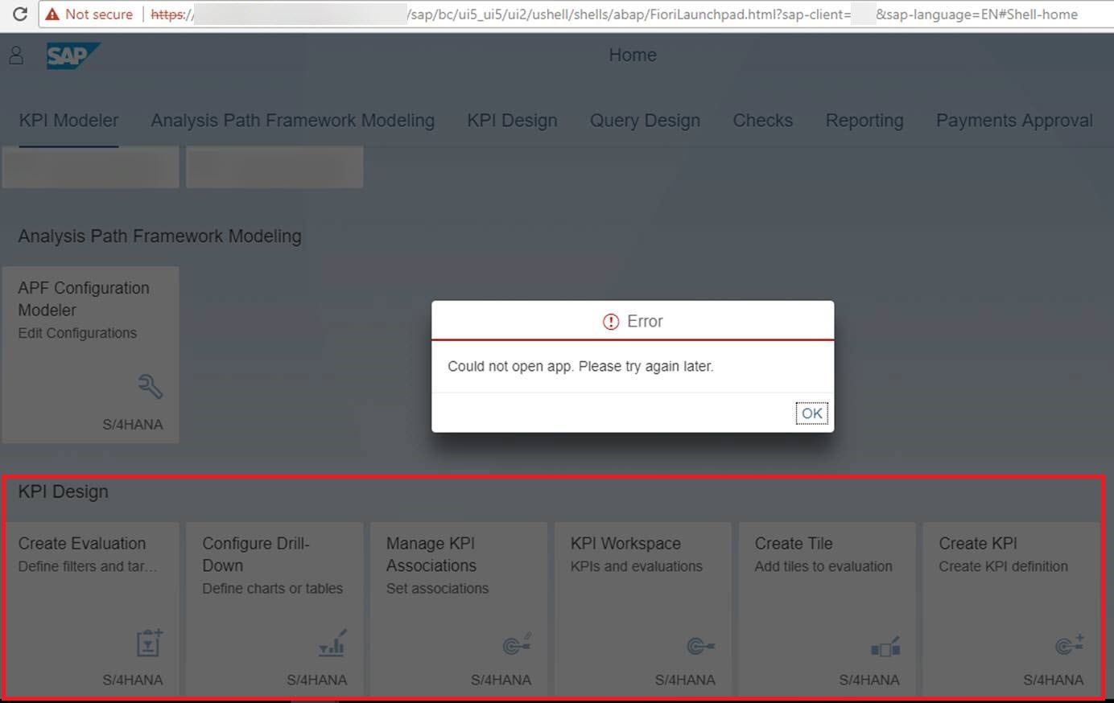Click S/4HANA label on APF Configuration Modeler
1114x703 pixels.
133,425
